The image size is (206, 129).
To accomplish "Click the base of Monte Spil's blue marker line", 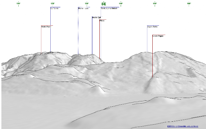I will tap(92, 54).
